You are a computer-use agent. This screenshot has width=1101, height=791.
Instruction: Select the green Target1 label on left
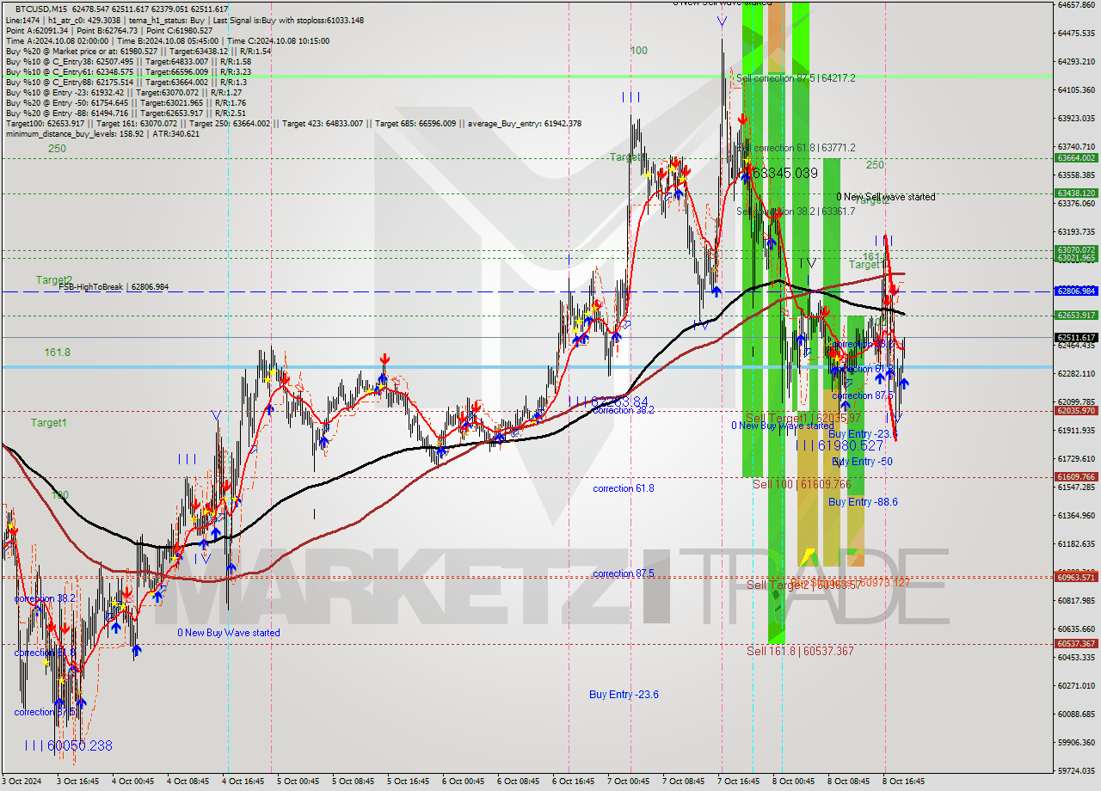tap(48, 423)
